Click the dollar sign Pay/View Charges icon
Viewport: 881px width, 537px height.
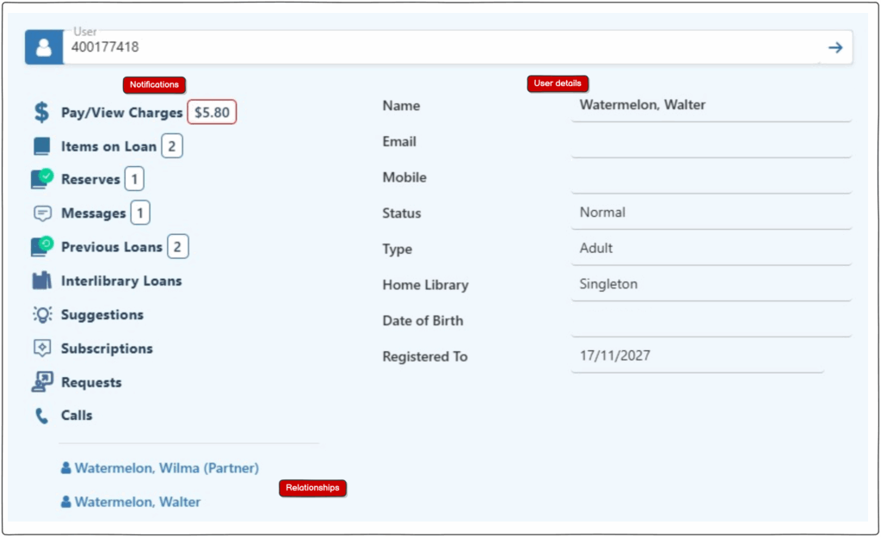pyautogui.click(x=41, y=113)
